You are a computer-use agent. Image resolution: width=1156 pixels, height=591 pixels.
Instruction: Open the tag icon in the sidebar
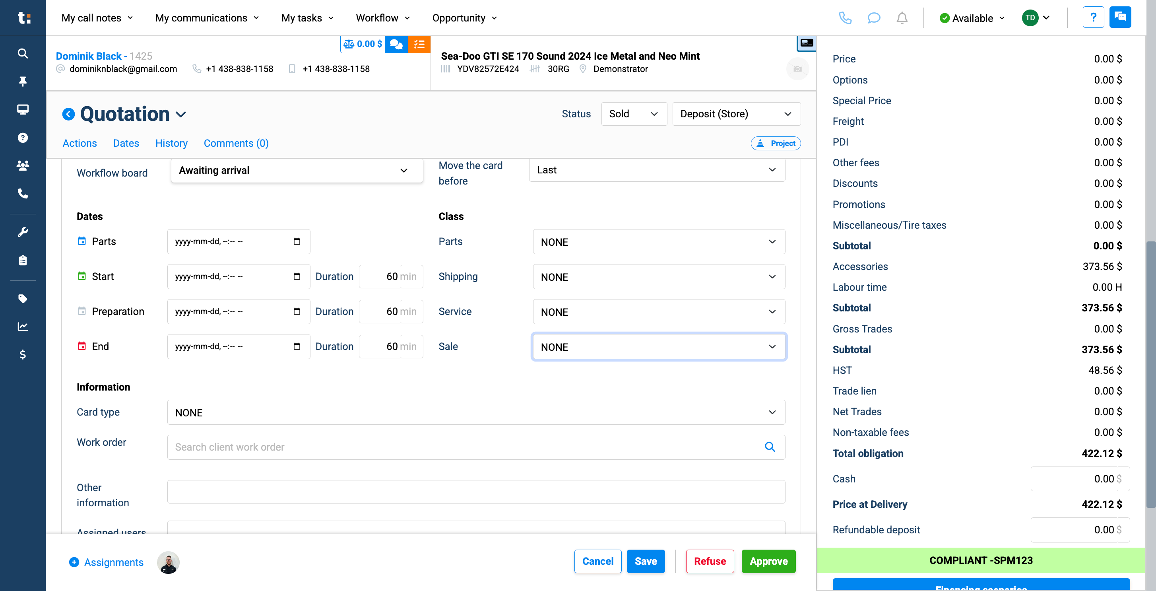pyautogui.click(x=22, y=298)
